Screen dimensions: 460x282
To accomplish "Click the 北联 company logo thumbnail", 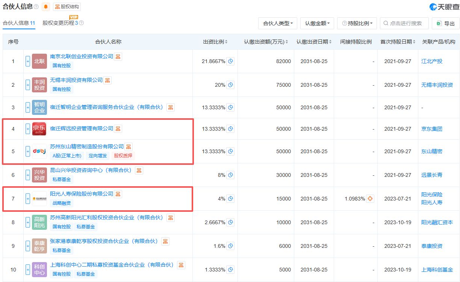I will click(39, 61).
